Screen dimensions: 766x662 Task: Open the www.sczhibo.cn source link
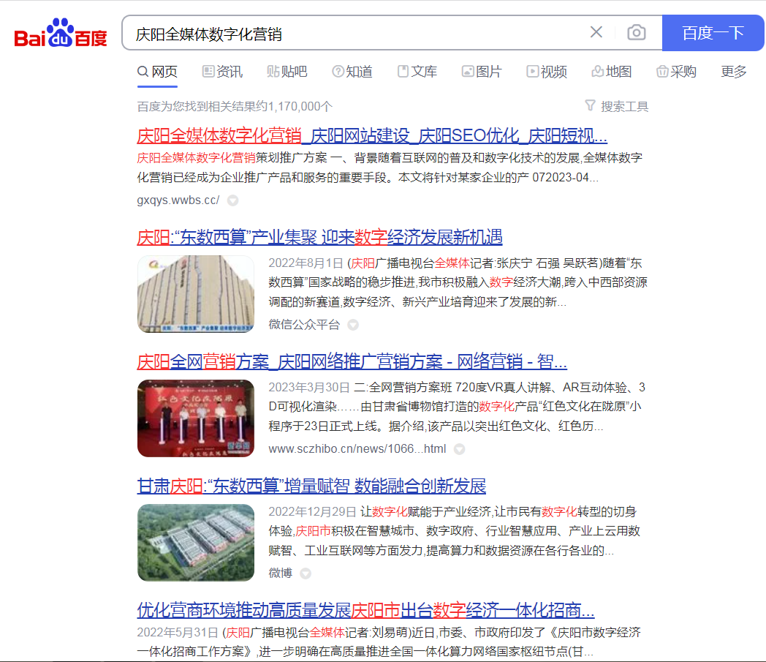pyautogui.click(x=357, y=448)
